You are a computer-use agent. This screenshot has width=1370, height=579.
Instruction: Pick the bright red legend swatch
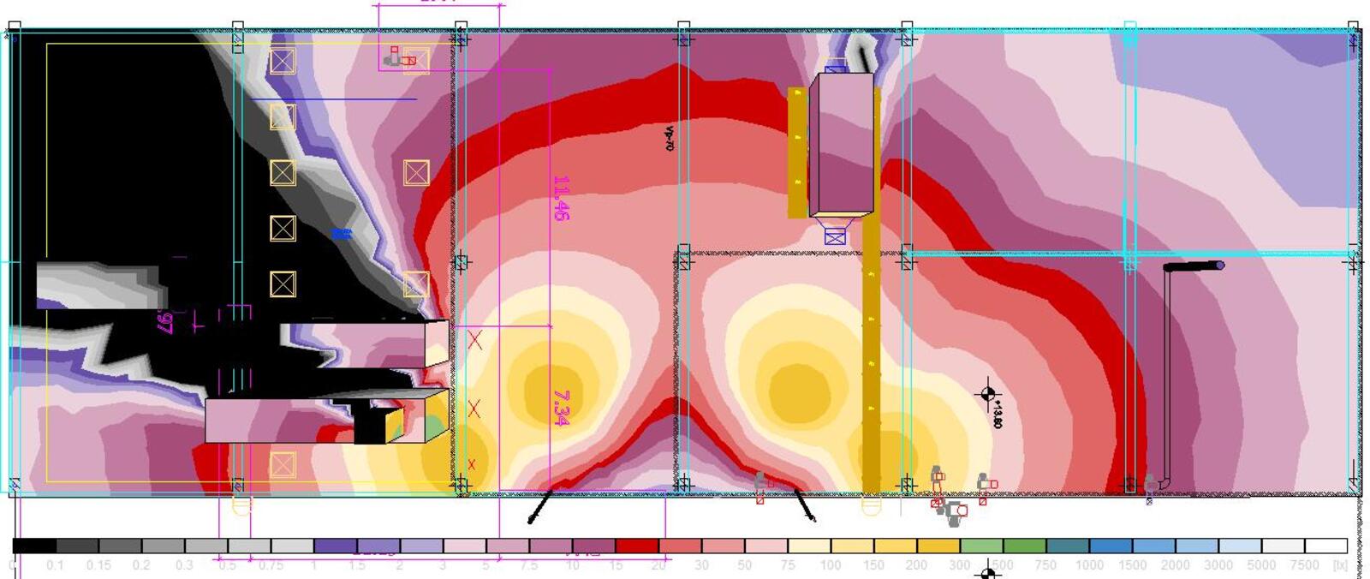click(x=637, y=546)
